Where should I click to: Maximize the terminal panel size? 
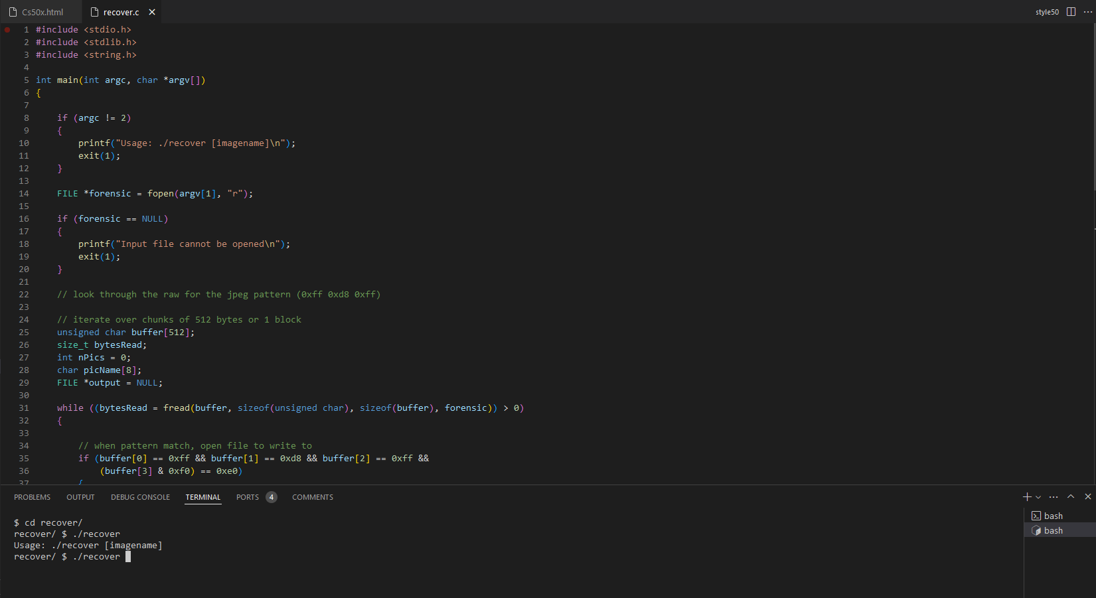[1071, 496]
